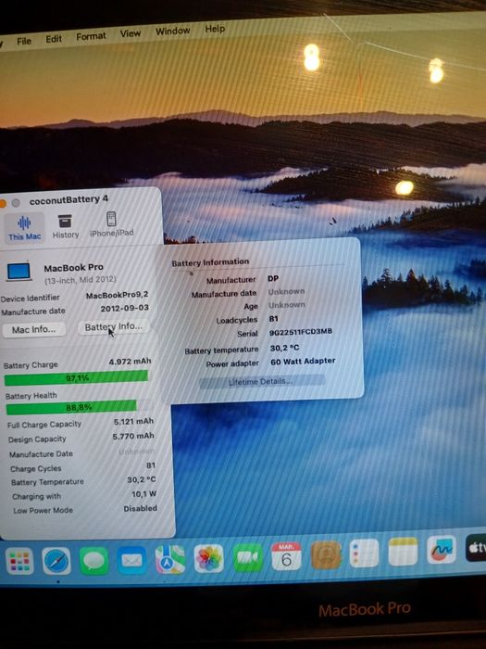Click the MacBook Pro laptop icon
The width and height of the screenshot is (486, 649).
(x=19, y=272)
